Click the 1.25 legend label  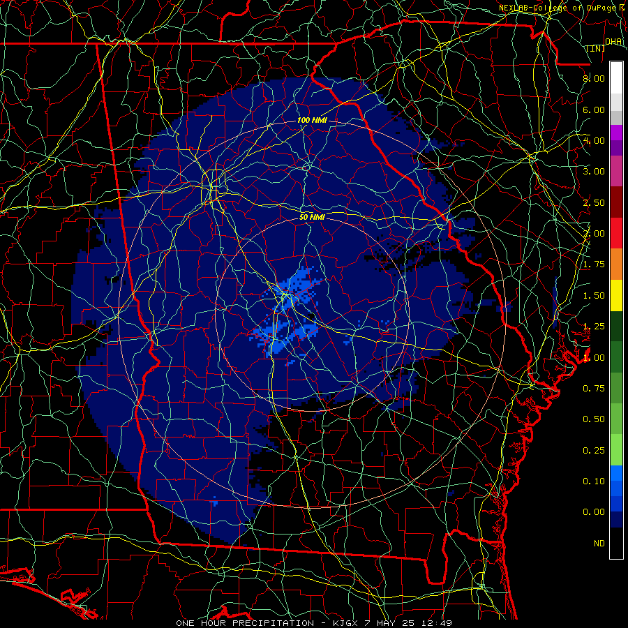594,327
